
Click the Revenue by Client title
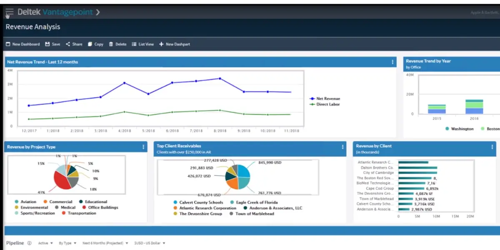click(x=374, y=146)
